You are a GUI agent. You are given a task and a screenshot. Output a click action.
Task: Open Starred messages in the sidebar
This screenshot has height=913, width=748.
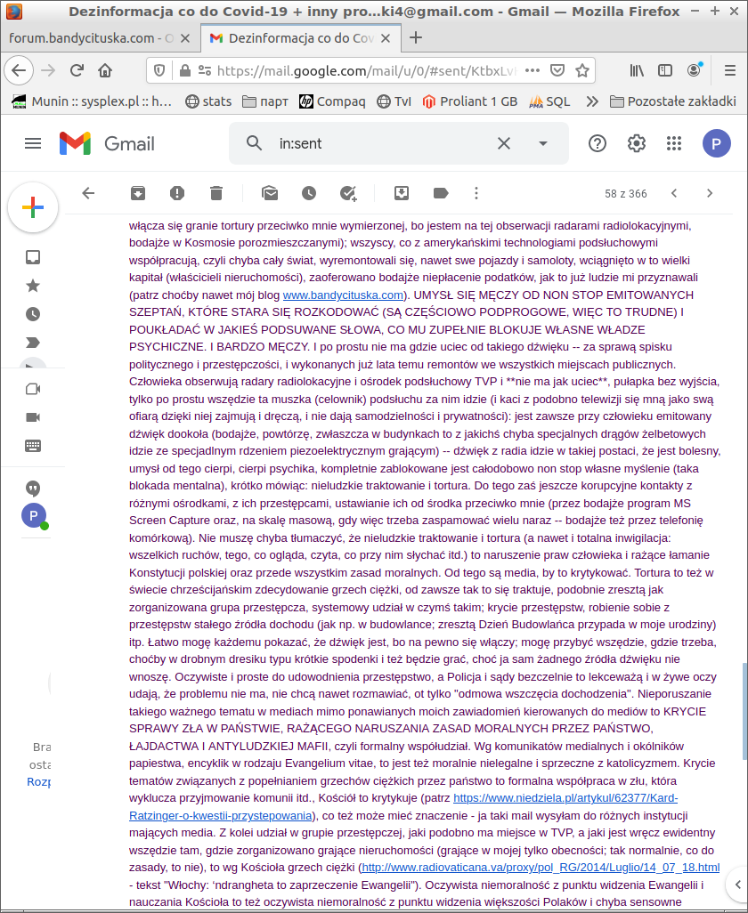click(33, 286)
